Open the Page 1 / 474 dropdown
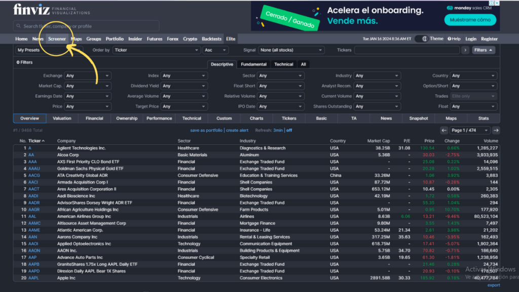The image size is (519, 292). (x=470, y=130)
